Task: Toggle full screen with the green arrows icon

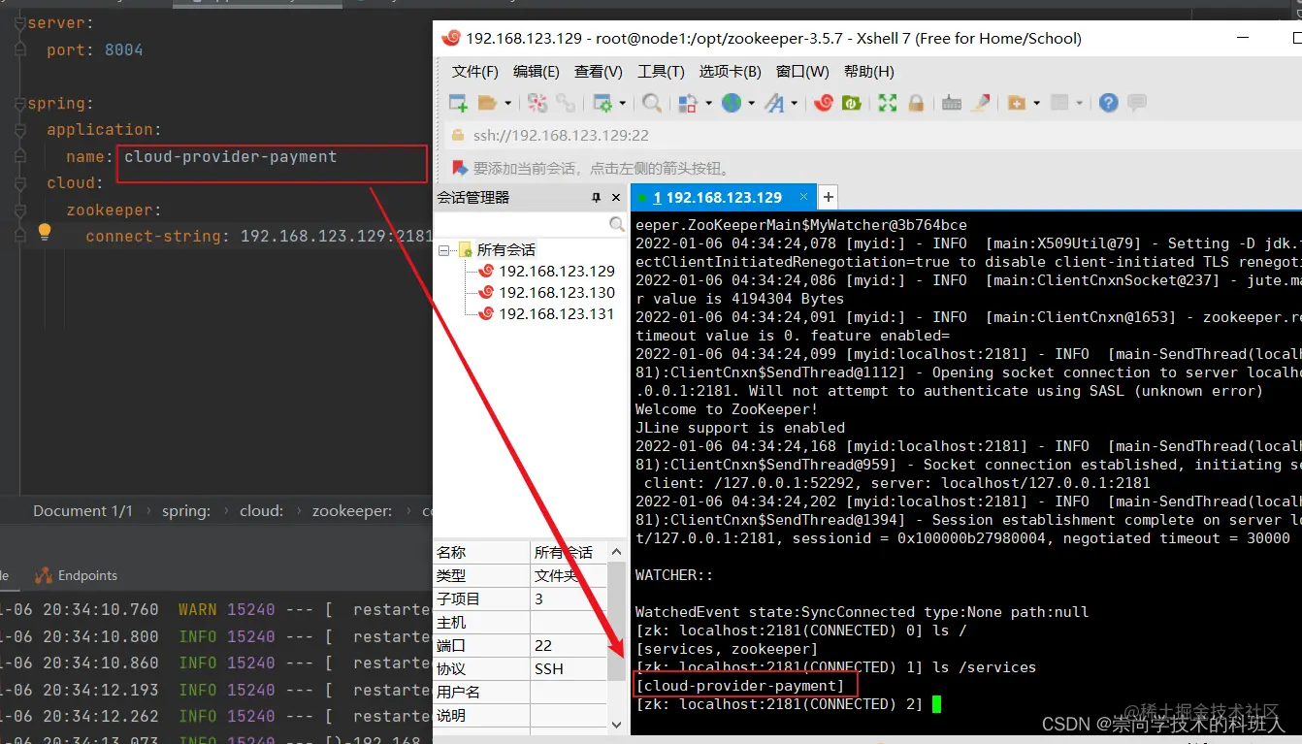Action: coord(888,103)
